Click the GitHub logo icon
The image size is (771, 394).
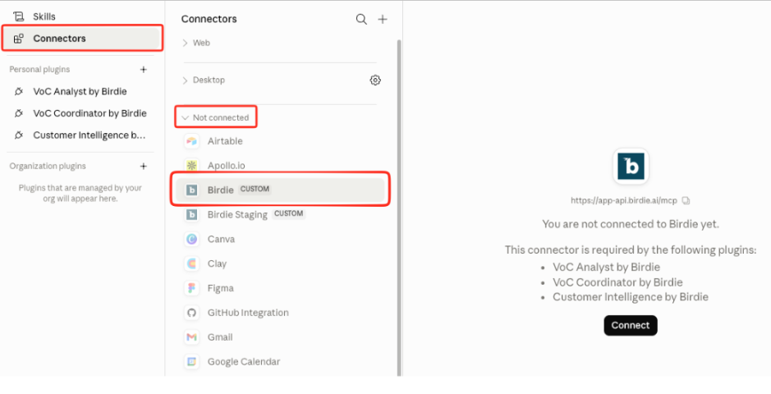[x=192, y=313]
